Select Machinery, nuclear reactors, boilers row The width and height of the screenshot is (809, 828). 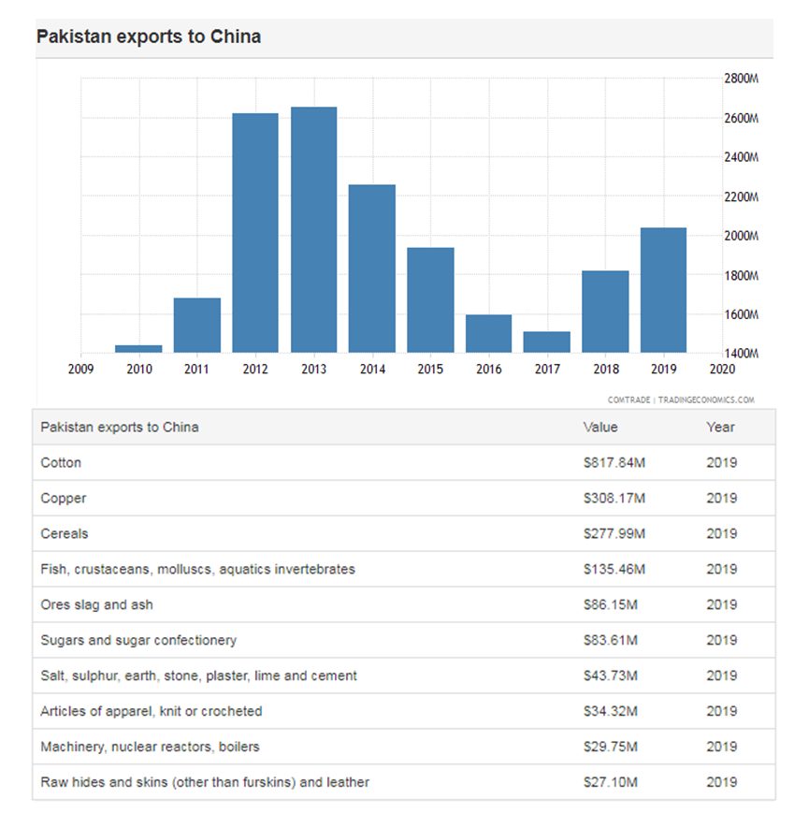coord(150,747)
